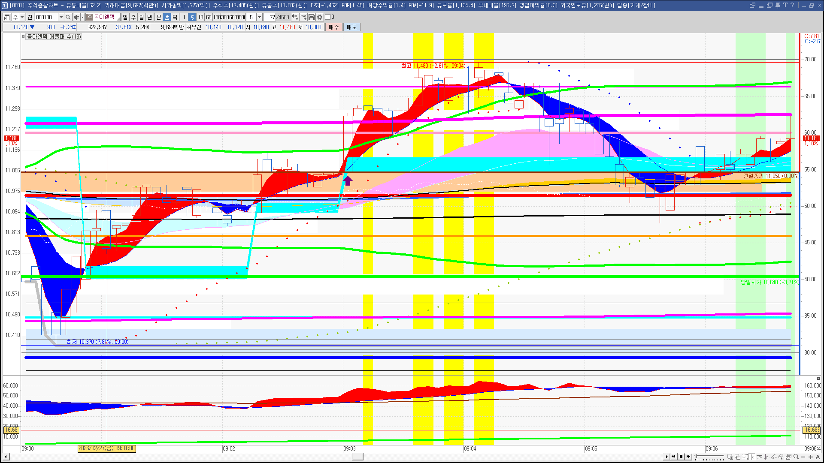
Task: Click the save chart floppy disk icon
Action: [312, 17]
